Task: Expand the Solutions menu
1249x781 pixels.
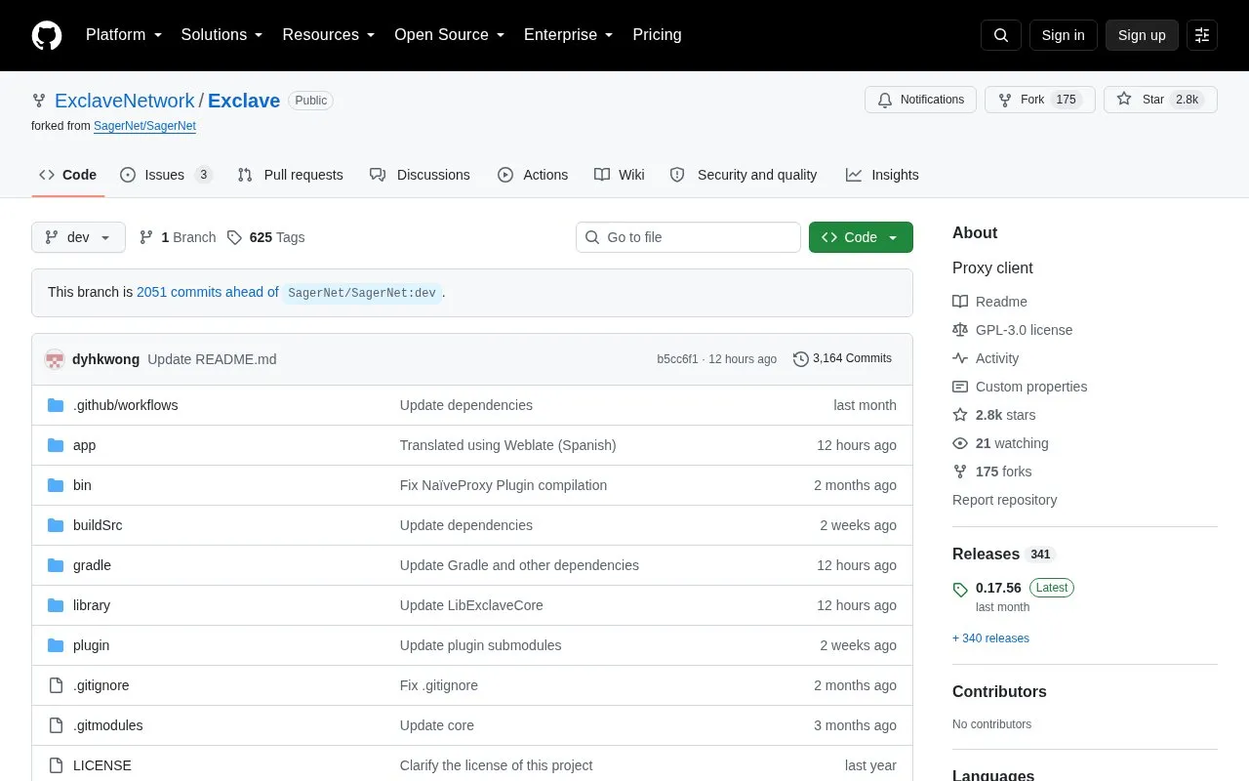Action: pos(222,35)
